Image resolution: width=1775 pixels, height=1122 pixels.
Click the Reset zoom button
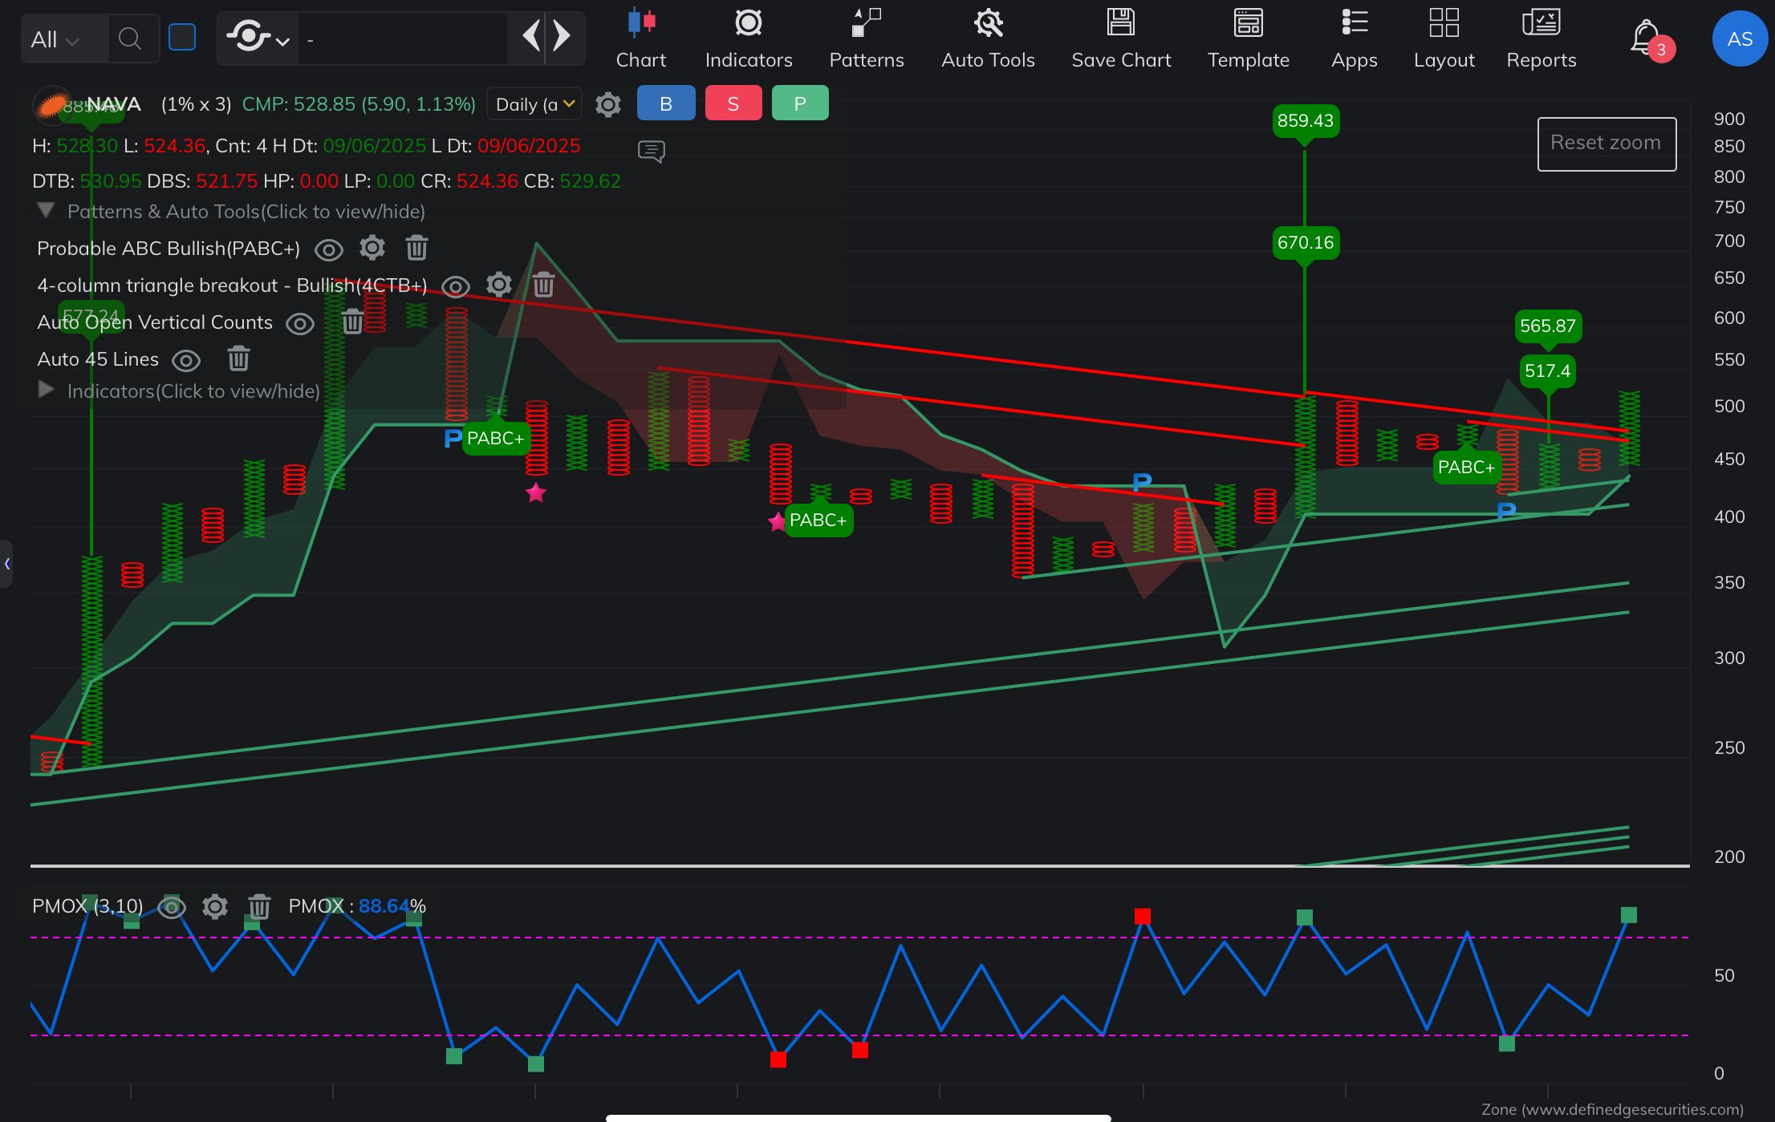click(x=1606, y=144)
